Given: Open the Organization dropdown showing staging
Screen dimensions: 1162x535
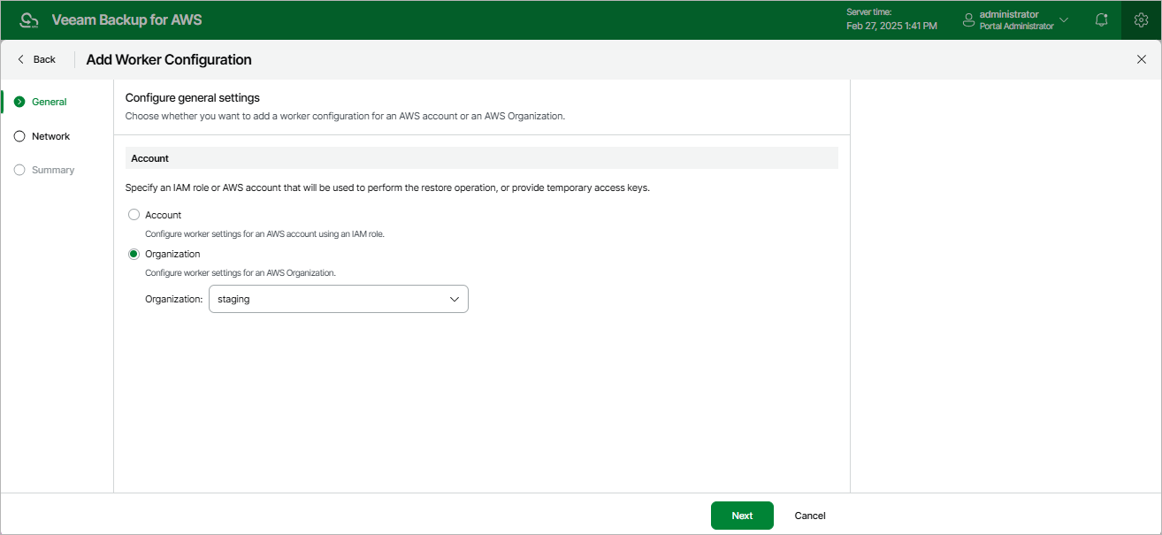Looking at the screenshot, I should [455, 299].
